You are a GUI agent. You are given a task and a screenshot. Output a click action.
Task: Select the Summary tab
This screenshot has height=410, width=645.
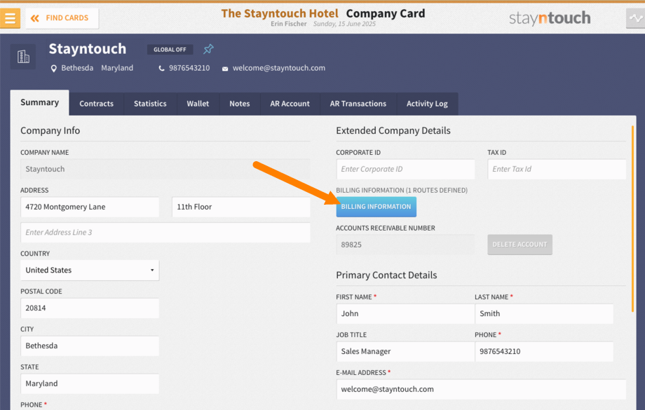pyautogui.click(x=39, y=102)
